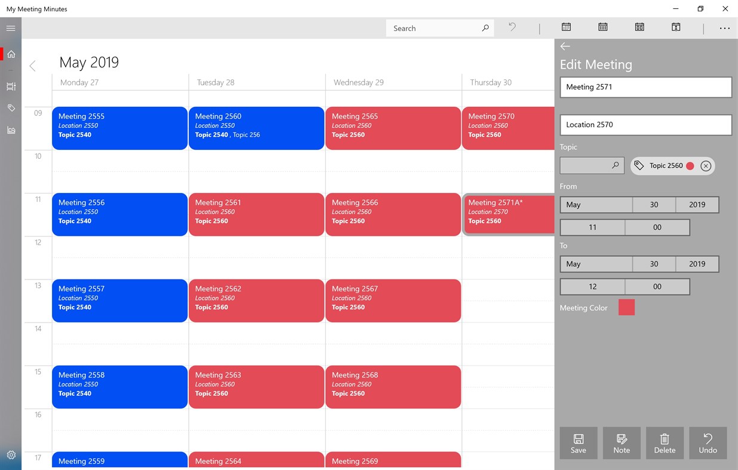
Task: Open the statistics section in the sidebar
Action: (x=11, y=130)
